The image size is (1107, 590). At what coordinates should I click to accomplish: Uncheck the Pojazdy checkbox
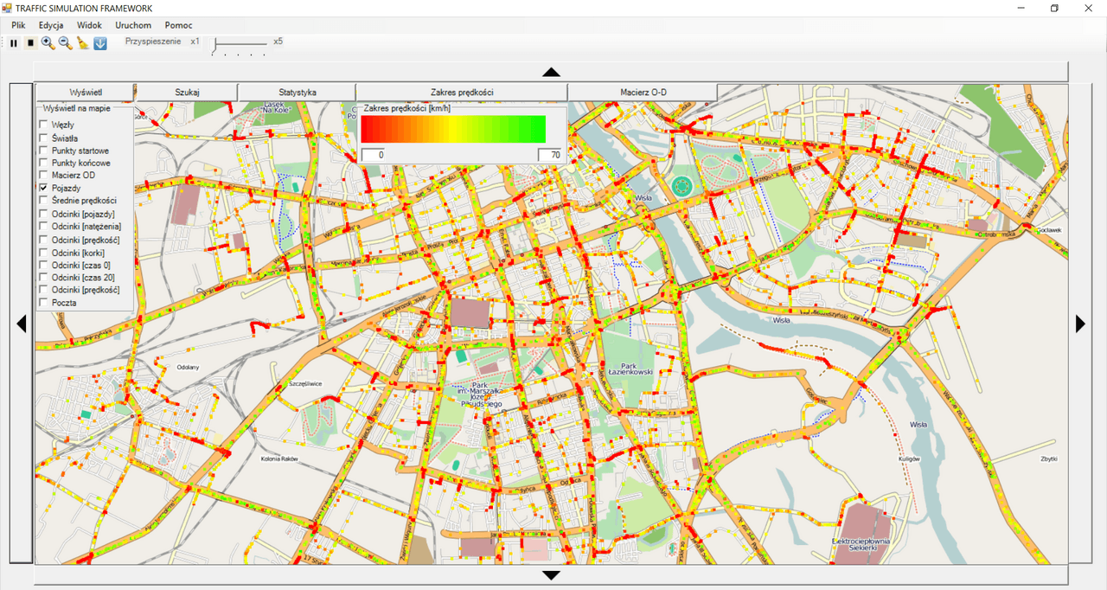point(43,188)
